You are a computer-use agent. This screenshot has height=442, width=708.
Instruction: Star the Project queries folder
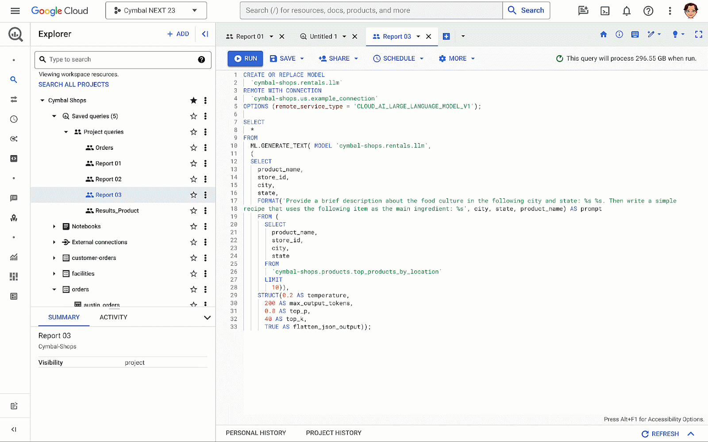193,132
